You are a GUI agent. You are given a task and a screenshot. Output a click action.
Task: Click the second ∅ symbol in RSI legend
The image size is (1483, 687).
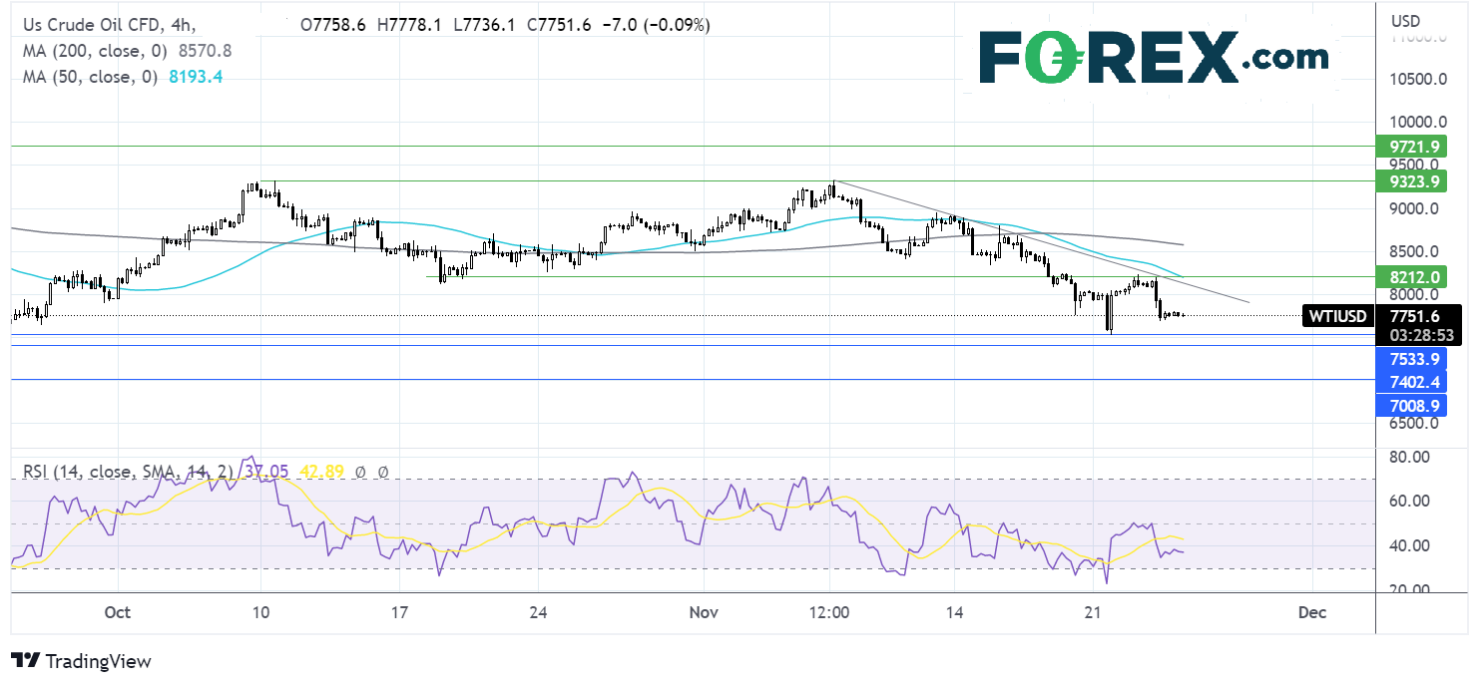tap(382, 472)
